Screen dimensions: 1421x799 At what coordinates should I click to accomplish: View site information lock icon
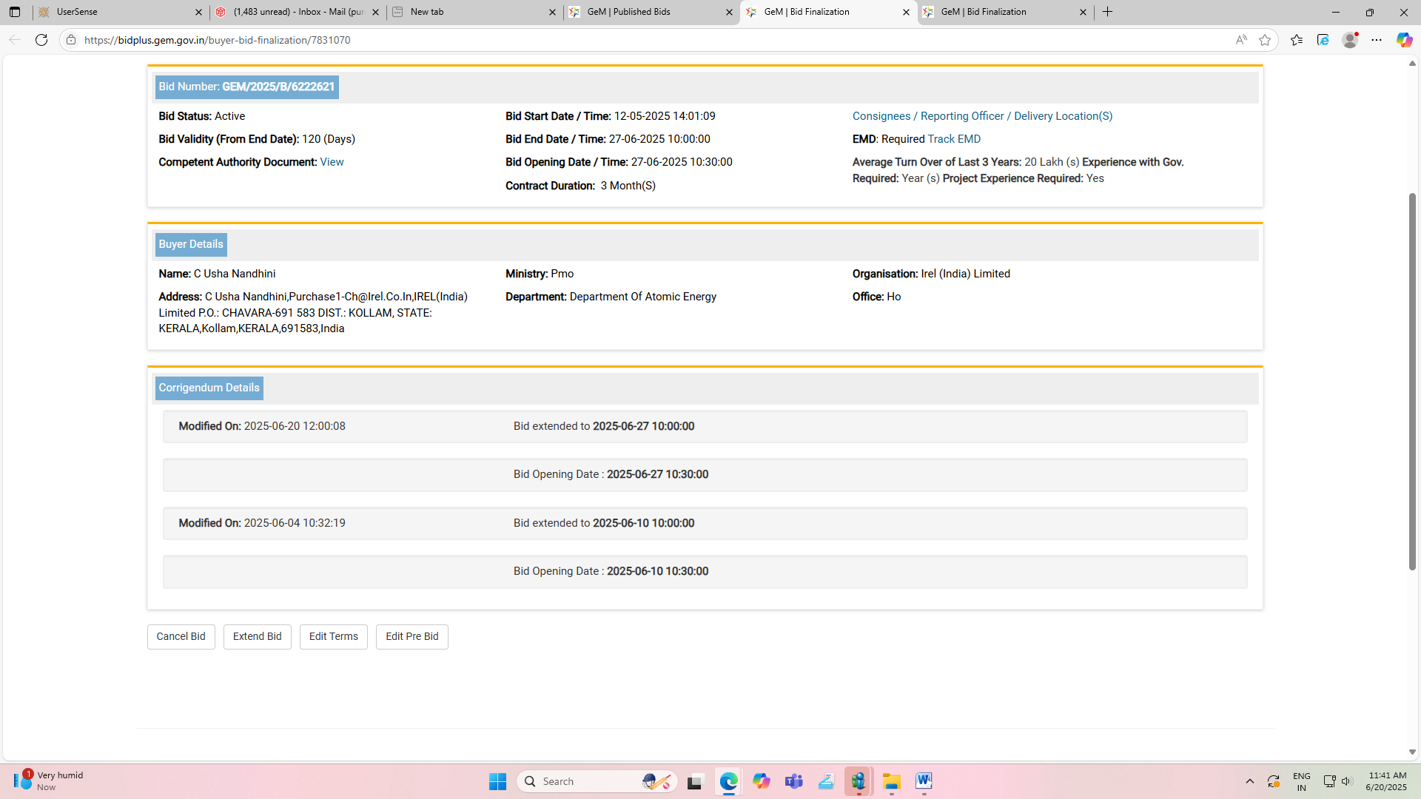point(71,40)
